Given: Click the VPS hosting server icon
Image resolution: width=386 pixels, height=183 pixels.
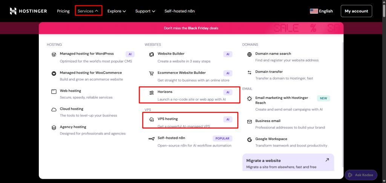Looking at the screenshot, I should 152,120.
